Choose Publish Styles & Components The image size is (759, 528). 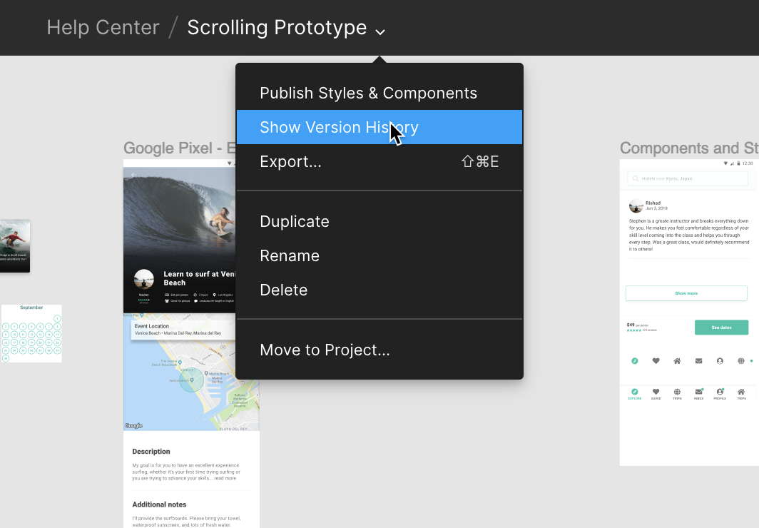tap(368, 93)
